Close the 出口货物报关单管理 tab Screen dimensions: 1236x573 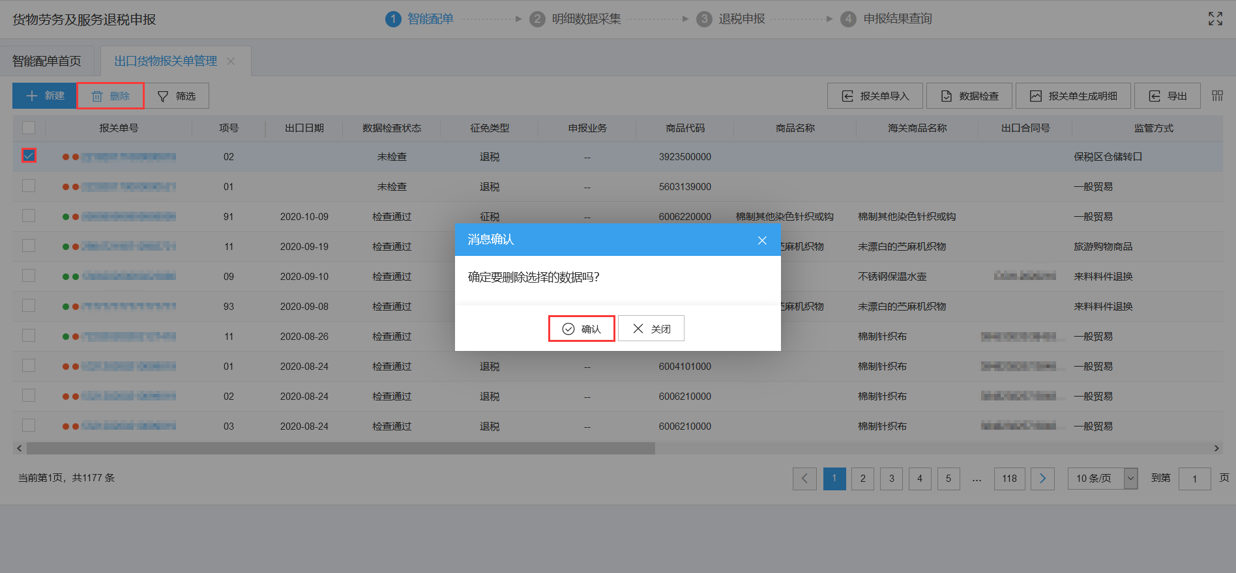pyautogui.click(x=231, y=61)
